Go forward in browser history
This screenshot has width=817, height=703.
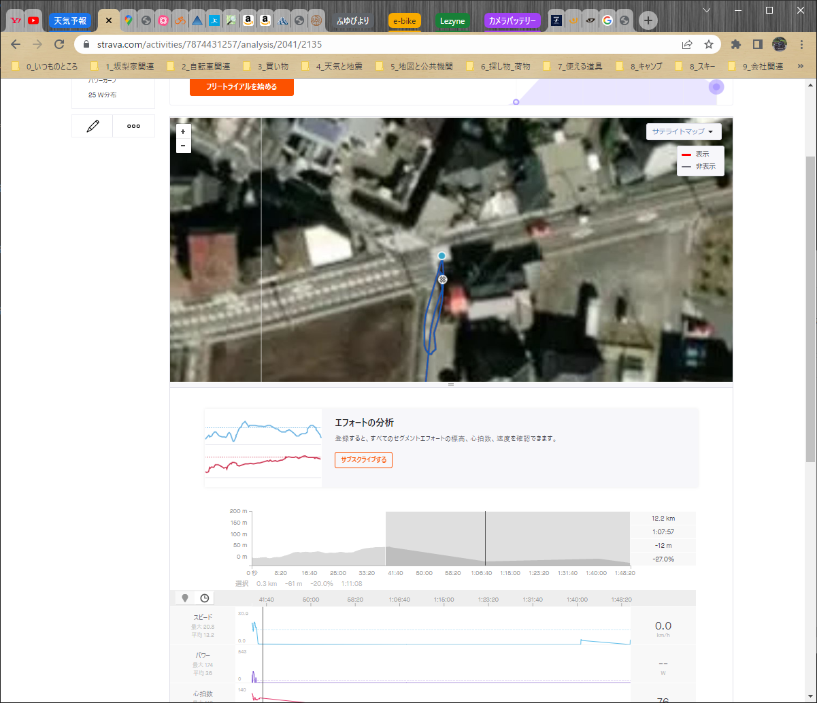click(x=37, y=44)
